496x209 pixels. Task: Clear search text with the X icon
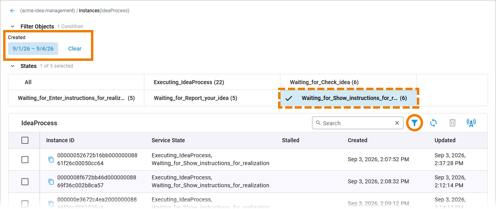pos(397,123)
